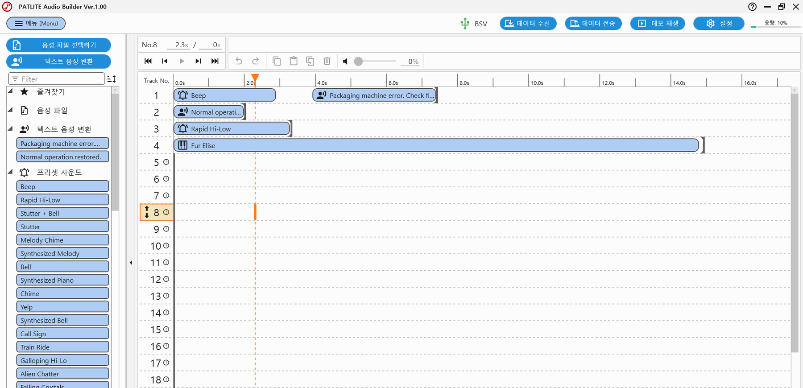This screenshot has width=803, height=388.
Task: Adjust the volume slider handle
Action: pyautogui.click(x=358, y=62)
